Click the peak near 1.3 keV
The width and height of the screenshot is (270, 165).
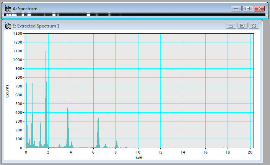41,135
